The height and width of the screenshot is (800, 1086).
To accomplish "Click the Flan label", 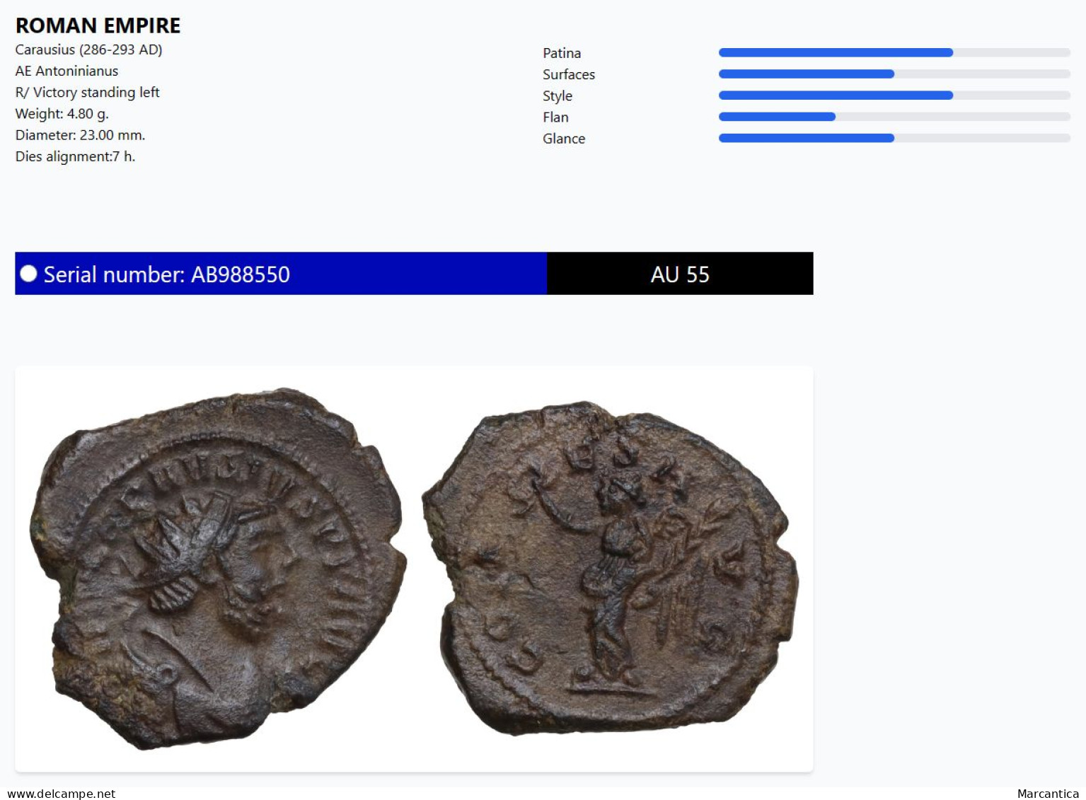I will tap(555, 117).
